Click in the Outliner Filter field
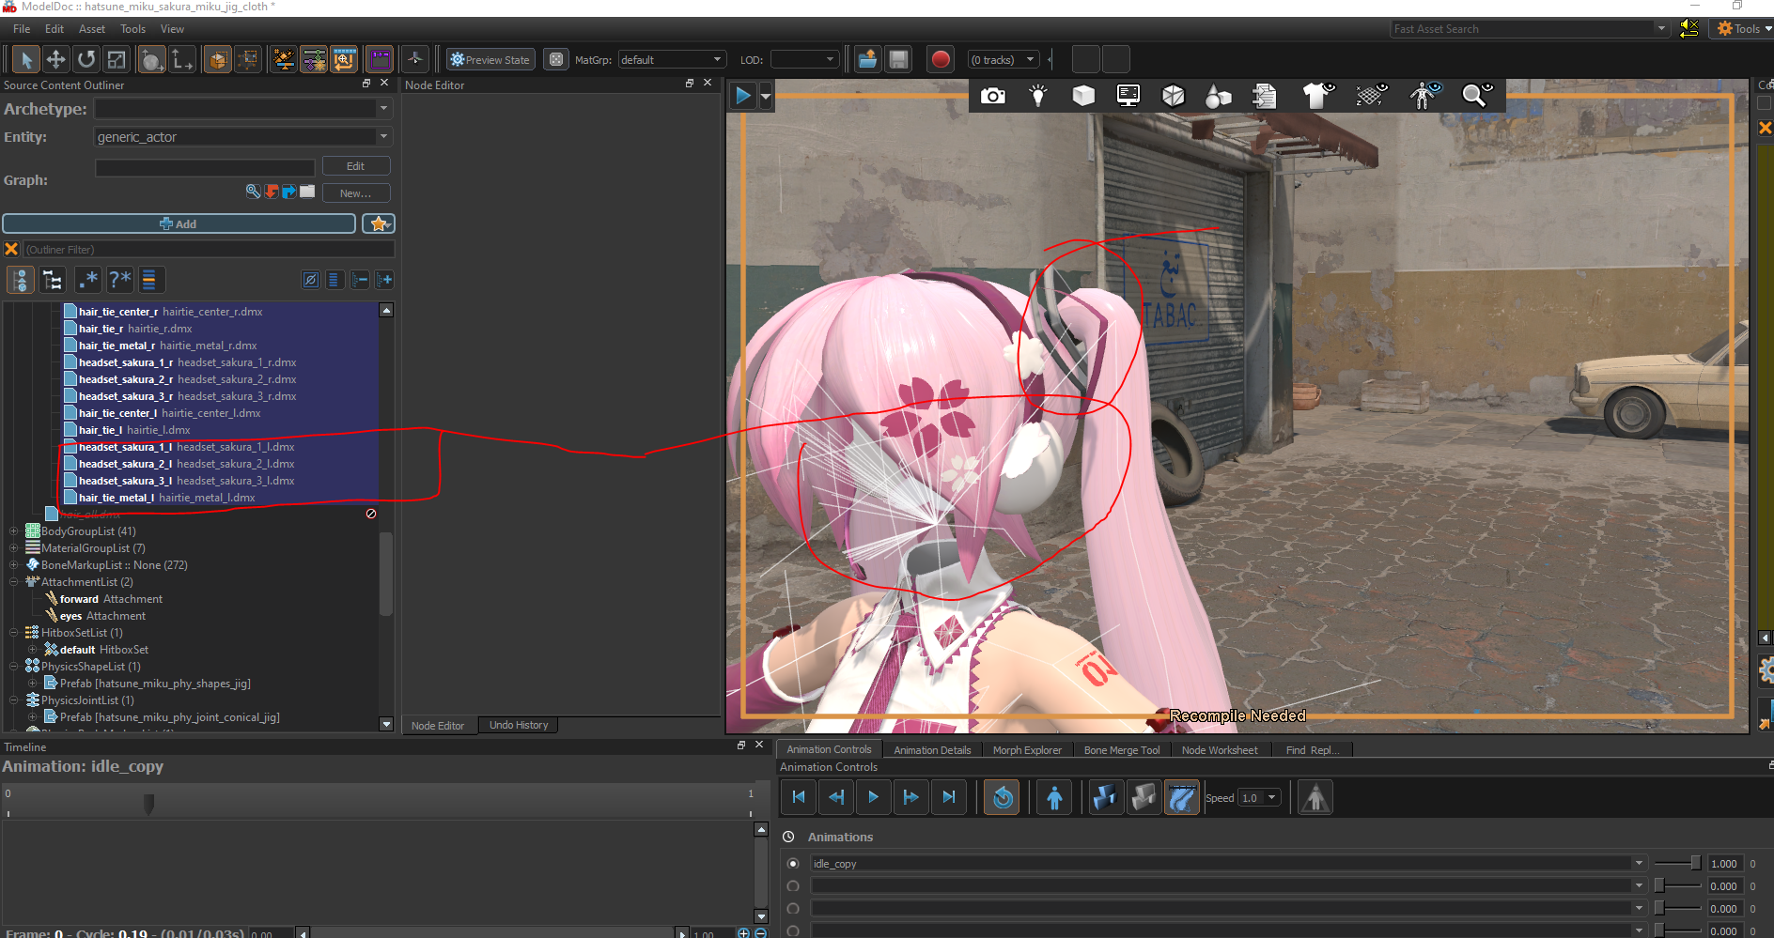 pos(209,250)
